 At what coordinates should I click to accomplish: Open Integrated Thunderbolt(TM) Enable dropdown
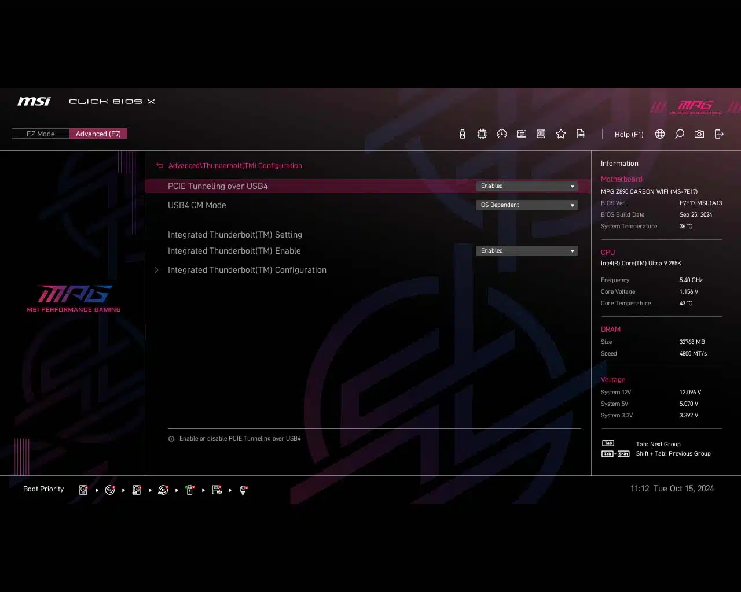pyautogui.click(x=527, y=251)
